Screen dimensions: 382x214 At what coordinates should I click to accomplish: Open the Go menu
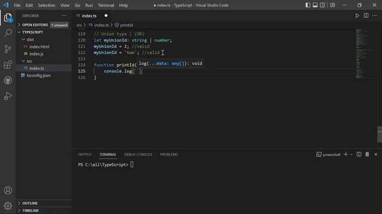pos(77,5)
